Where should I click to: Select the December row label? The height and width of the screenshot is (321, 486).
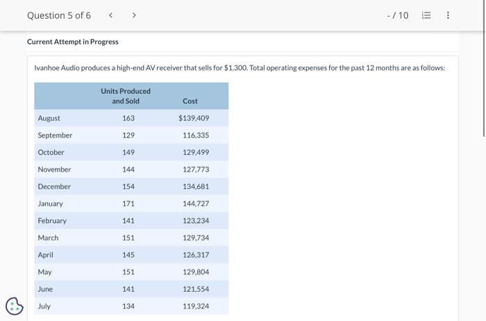(54, 186)
